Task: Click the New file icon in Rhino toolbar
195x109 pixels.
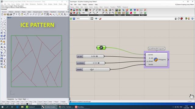Action: pyautogui.click(x=2, y=14)
